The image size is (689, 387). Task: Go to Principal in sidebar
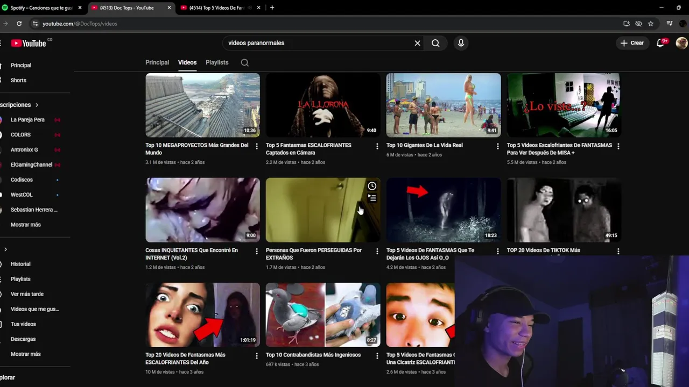pyautogui.click(x=21, y=65)
